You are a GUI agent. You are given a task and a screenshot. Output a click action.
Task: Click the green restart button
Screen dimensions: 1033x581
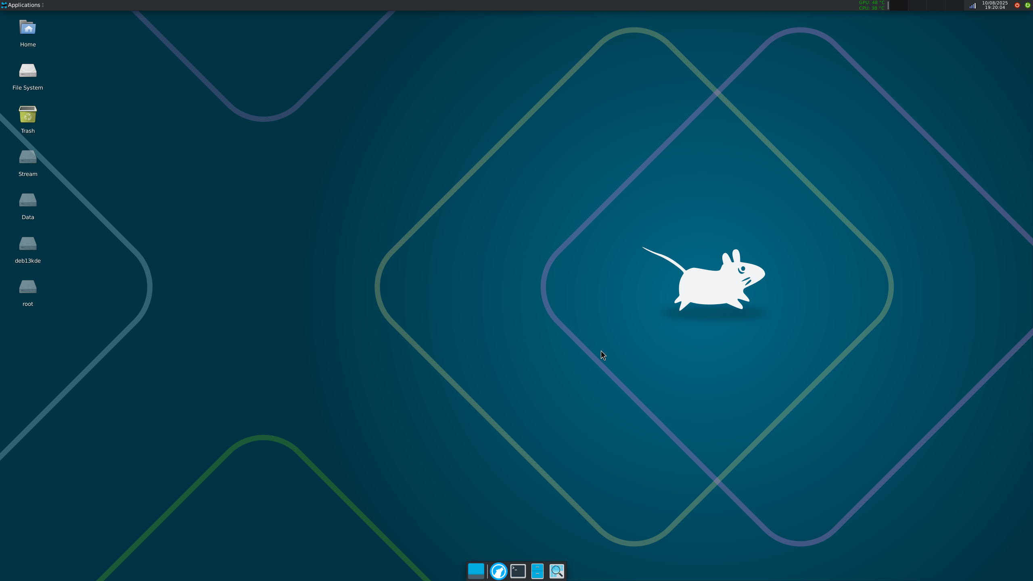click(x=1028, y=5)
